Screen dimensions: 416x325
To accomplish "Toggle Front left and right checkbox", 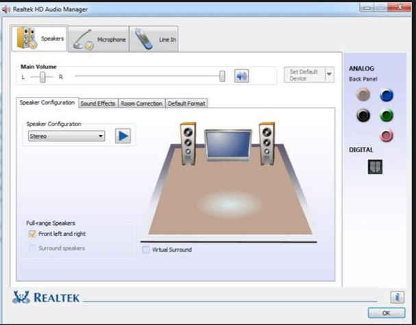I will tap(32, 234).
